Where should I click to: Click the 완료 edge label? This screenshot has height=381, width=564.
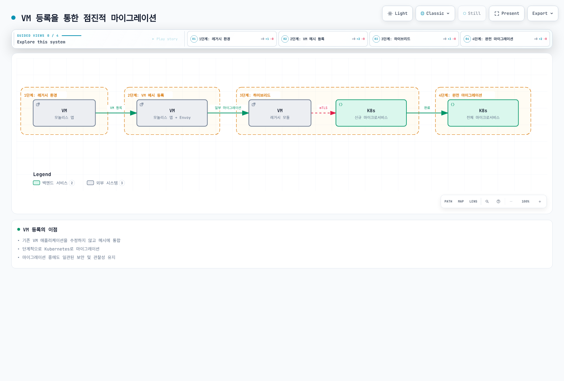(427, 108)
